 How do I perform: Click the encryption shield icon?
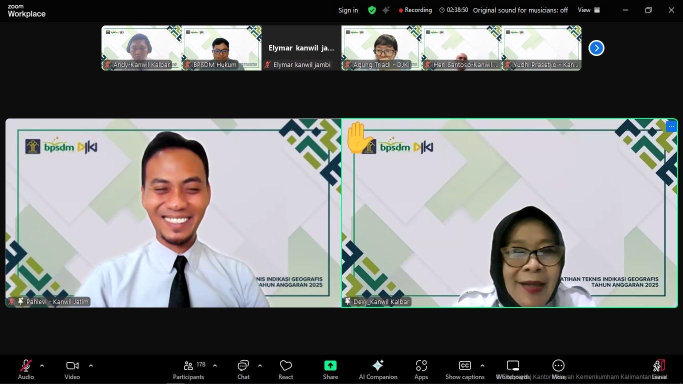371,10
